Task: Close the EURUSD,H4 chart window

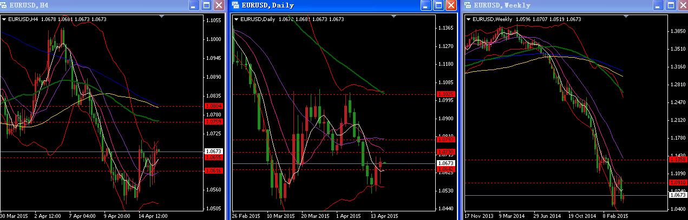Action: [219, 5]
